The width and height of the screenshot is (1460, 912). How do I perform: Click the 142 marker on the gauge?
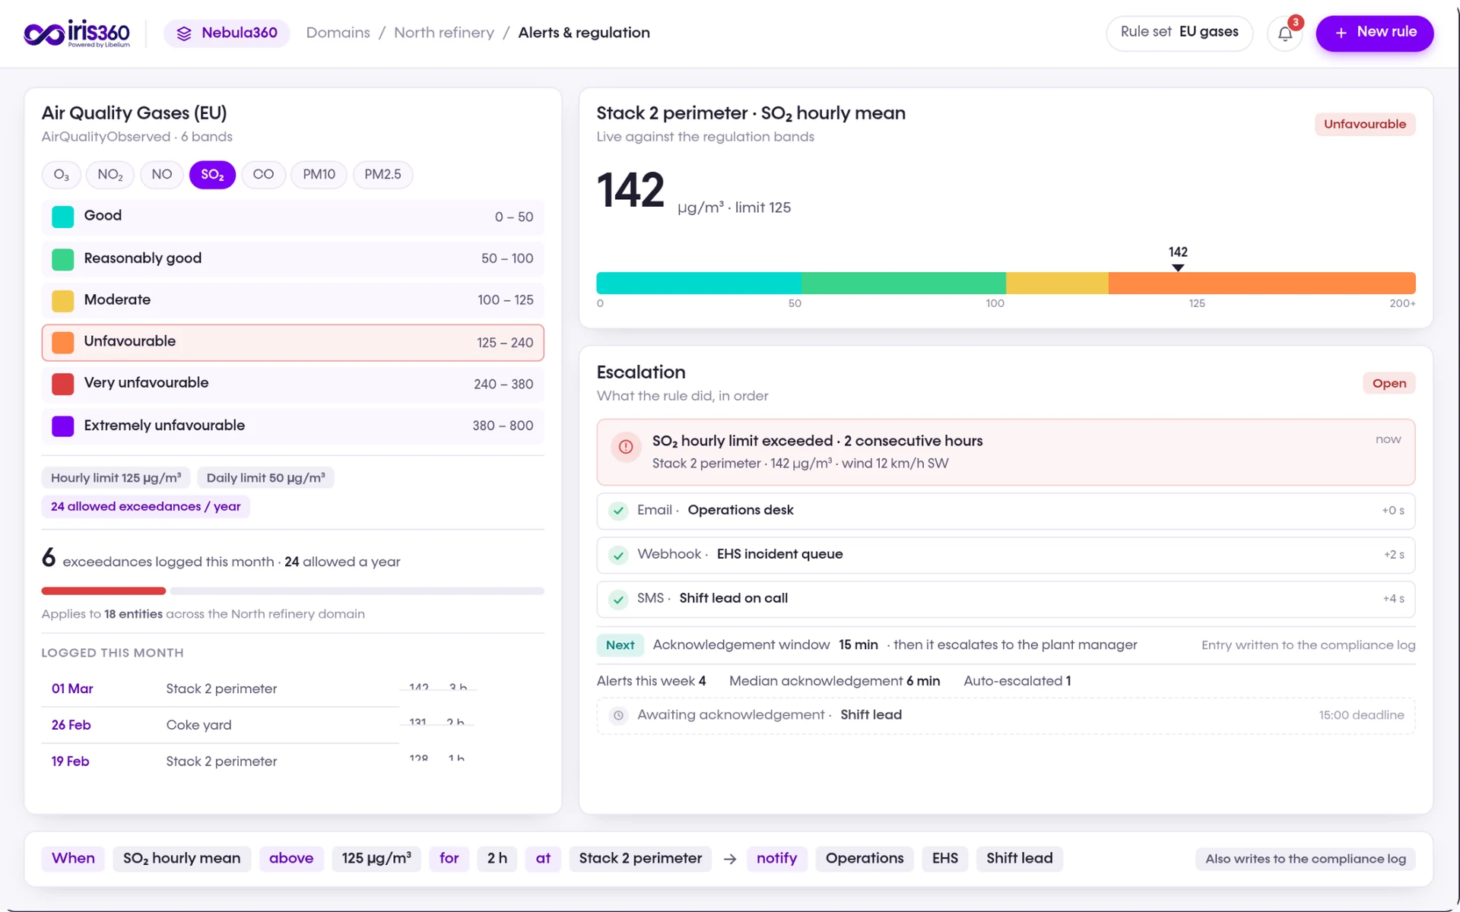(x=1177, y=258)
